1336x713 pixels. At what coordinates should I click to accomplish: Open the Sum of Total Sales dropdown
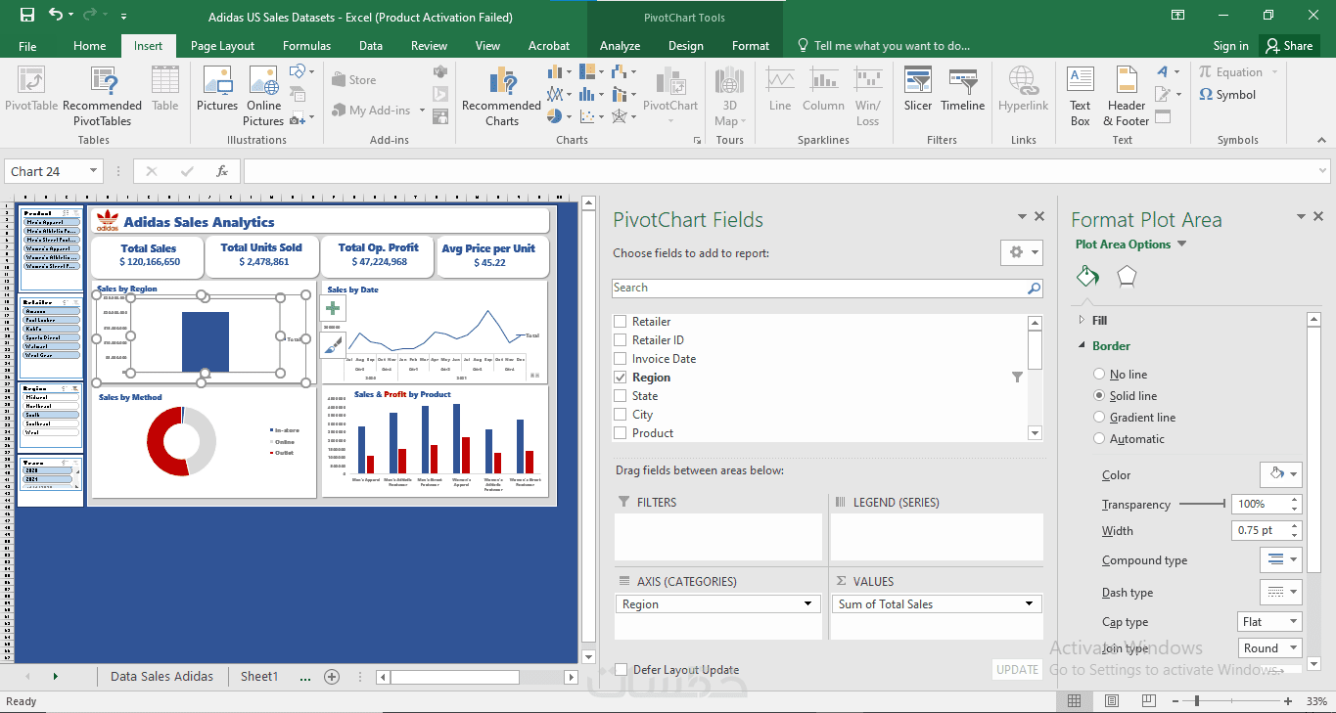(x=1029, y=604)
